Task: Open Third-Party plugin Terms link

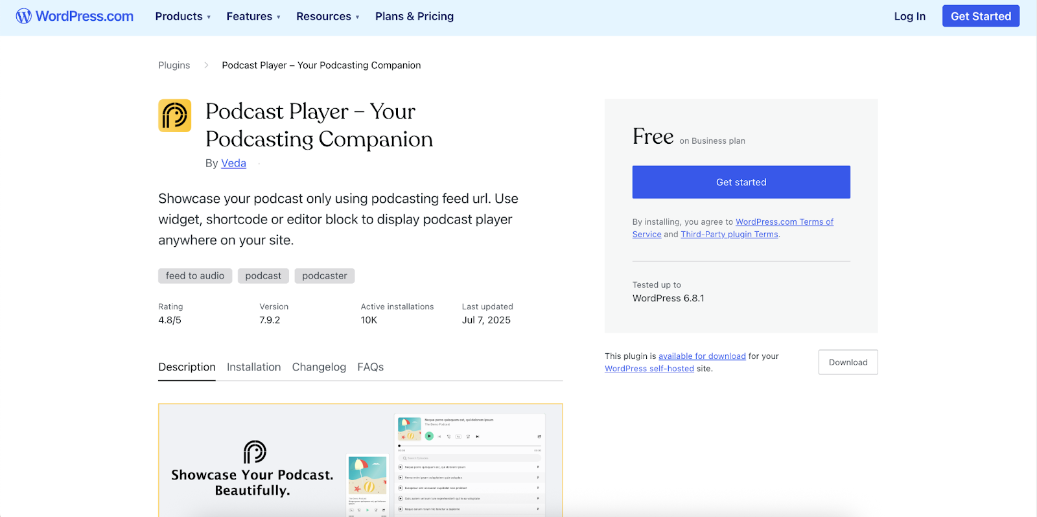Action: point(729,235)
